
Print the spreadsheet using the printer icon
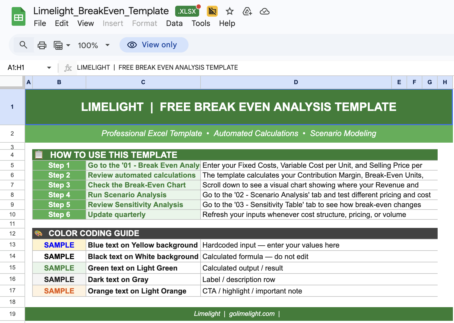[x=42, y=45]
